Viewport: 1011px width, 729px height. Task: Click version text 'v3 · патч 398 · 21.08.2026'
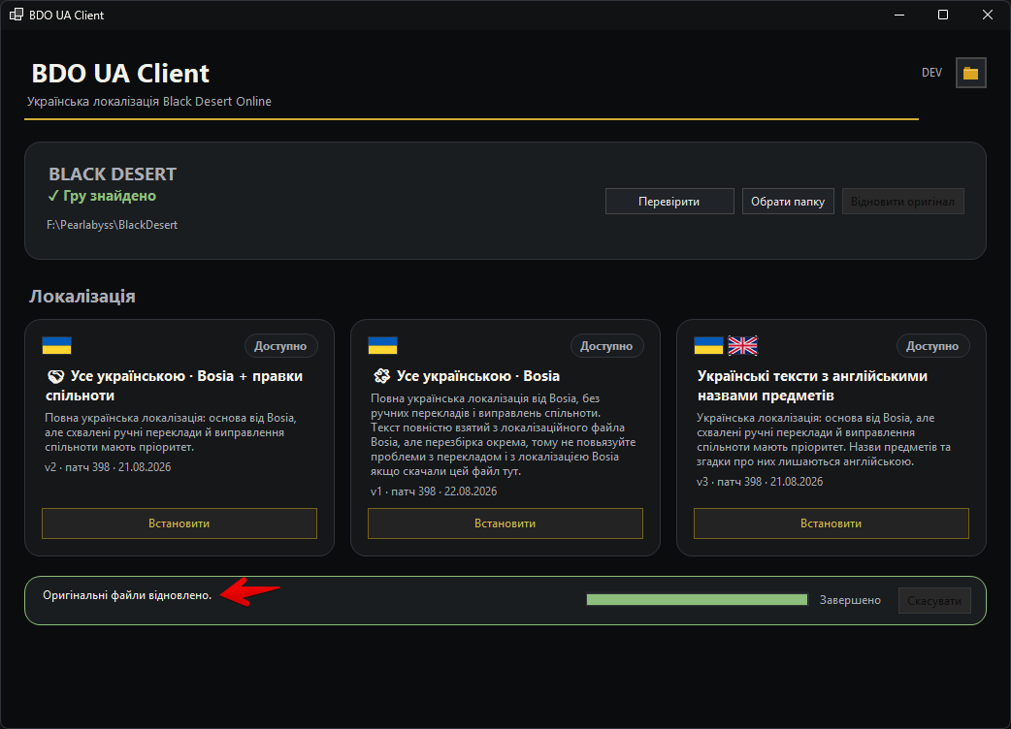pos(760,482)
